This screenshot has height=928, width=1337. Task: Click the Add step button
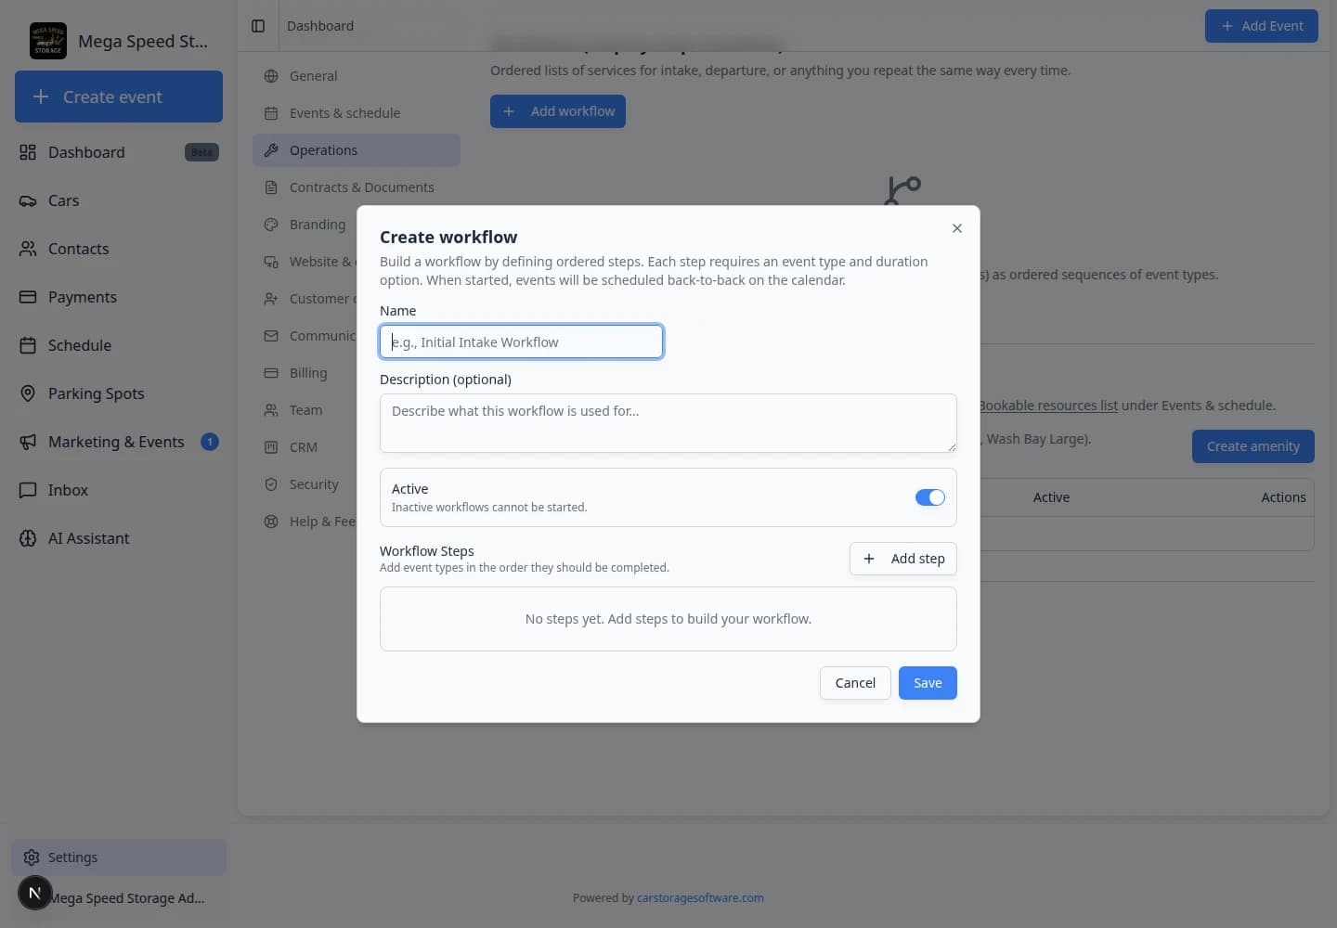tap(903, 559)
